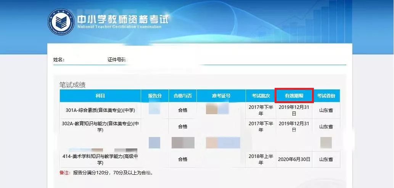The height and width of the screenshot is (188, 394).
Task: Click the 合格 result in the 301A row
Action: pos(183,110)
